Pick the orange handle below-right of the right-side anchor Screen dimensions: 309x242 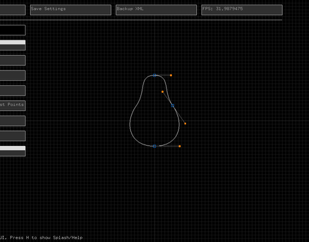pos(185,124)
